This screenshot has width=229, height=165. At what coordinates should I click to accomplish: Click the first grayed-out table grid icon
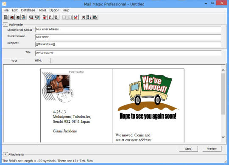coord(64,17)
